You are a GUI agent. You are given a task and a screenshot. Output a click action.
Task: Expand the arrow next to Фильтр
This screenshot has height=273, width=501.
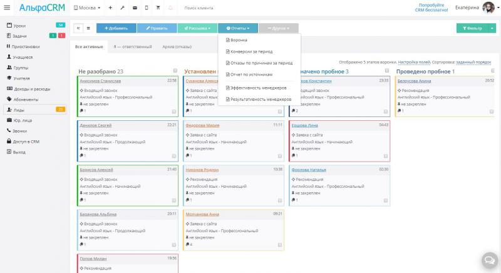[x=492, y=28]
